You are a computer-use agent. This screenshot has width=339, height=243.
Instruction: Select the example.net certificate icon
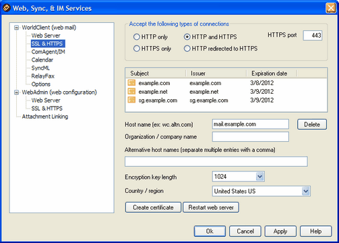pos(131,91)
